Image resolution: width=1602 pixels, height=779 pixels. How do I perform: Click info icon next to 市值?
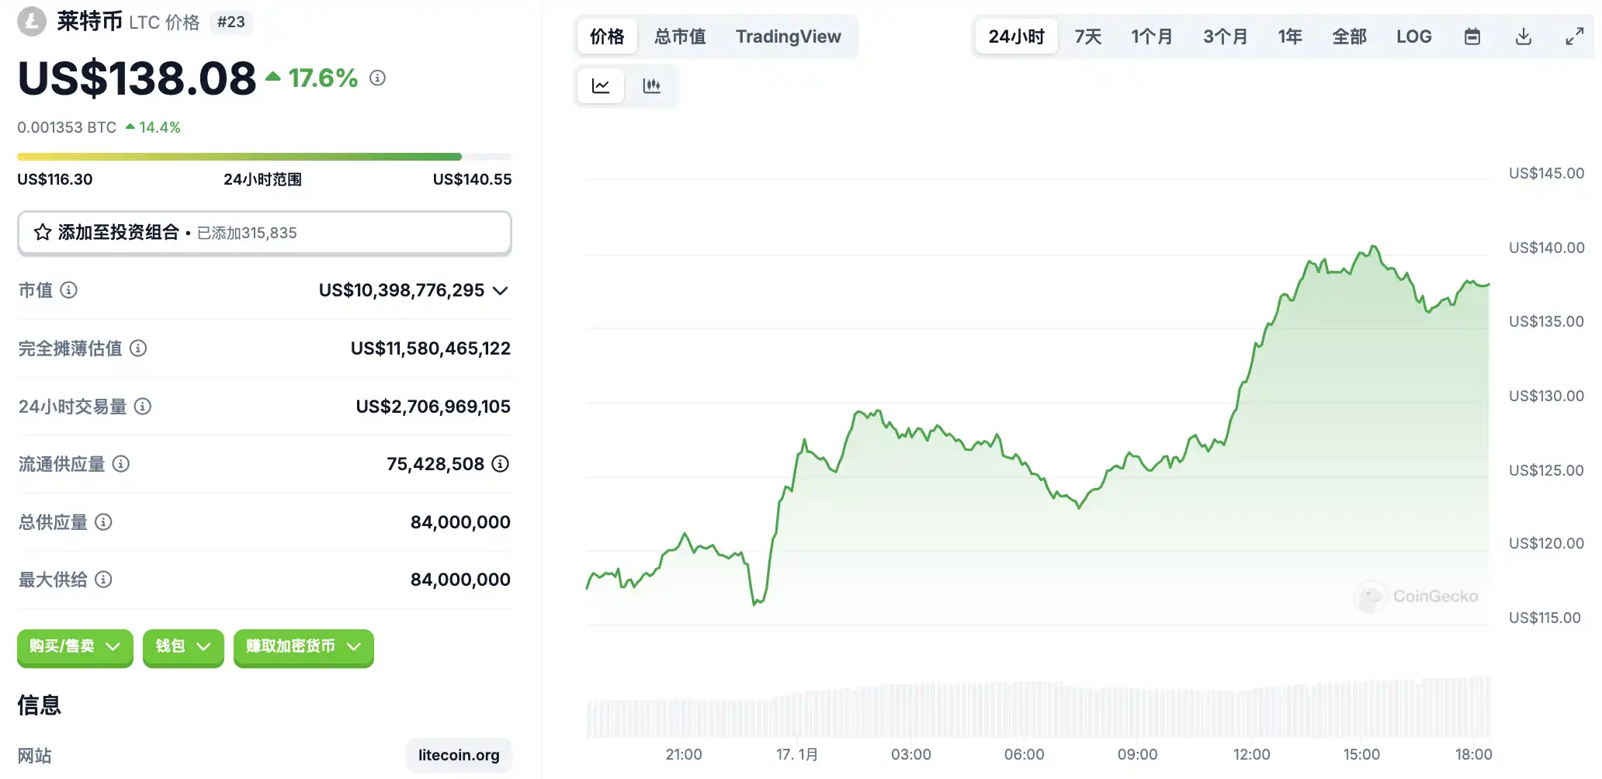[69, 290]
